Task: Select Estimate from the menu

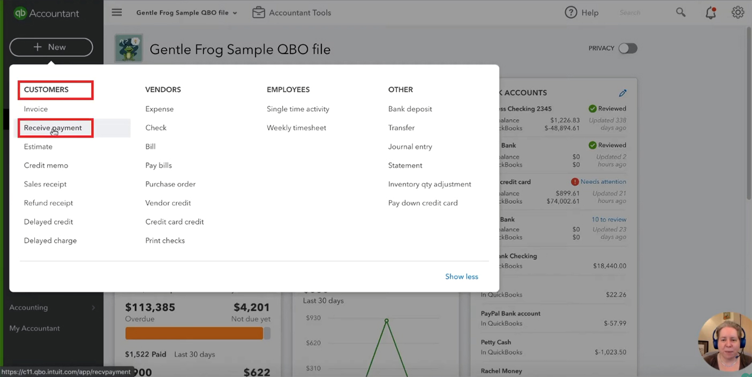Action: 38,147
